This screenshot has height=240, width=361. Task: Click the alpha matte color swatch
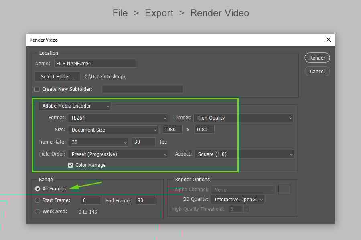pyautogui.click(x=284, y=190)
